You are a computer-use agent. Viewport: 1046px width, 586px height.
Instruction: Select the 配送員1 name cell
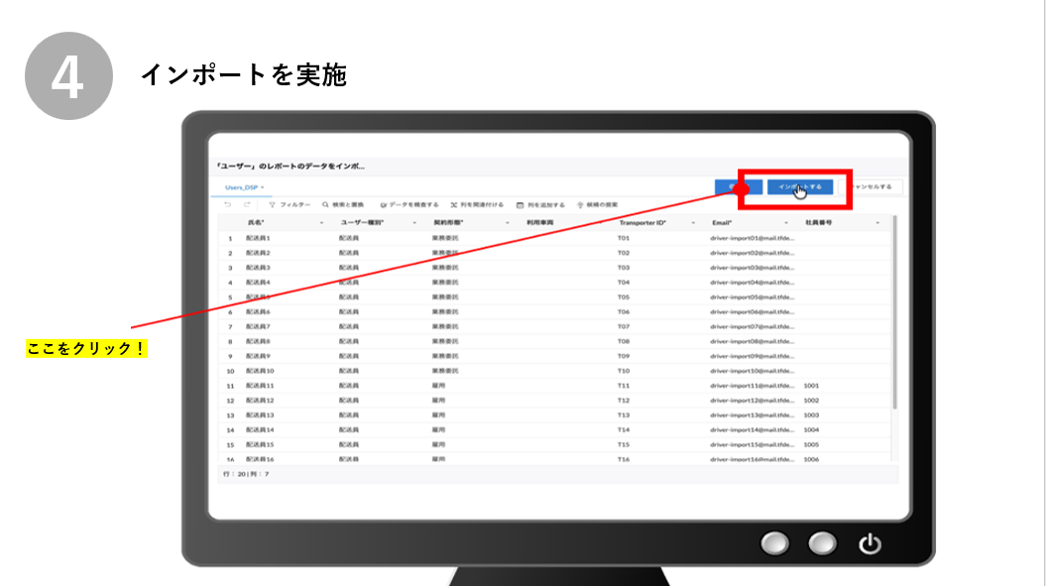[258, 238]
